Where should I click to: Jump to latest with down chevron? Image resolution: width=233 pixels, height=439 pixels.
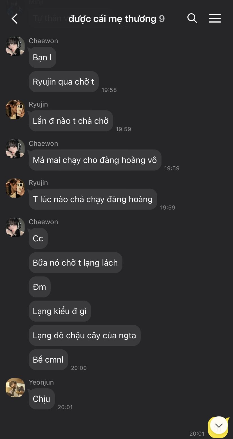pyautogui.click(x=219, y=425)
